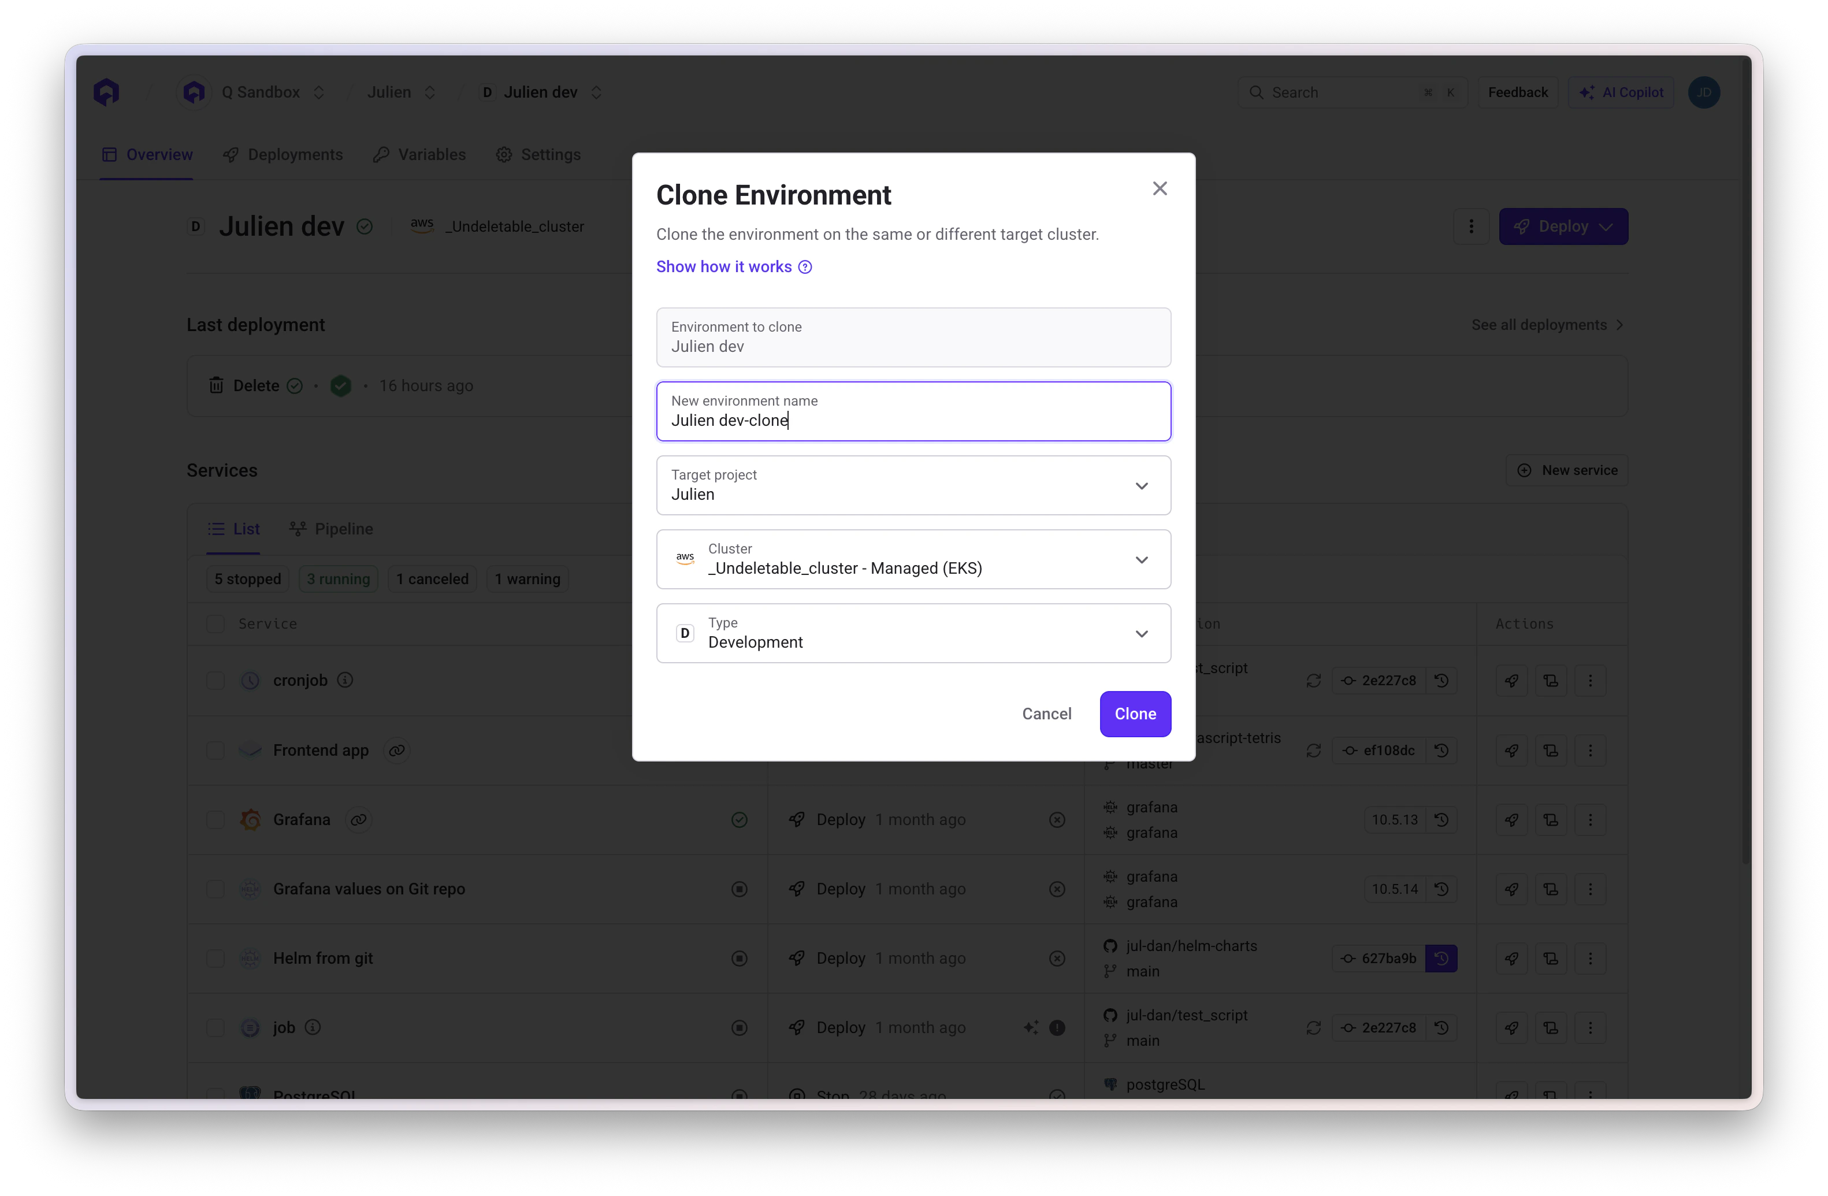Click the New environment name field
1828x1196 pixels.
click(913, 411)
